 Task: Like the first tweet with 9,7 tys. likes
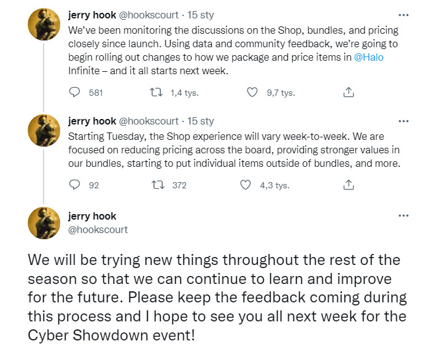(252, 93)
